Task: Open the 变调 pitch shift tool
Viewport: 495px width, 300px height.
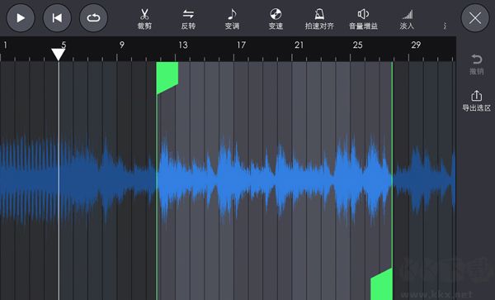Action: tap(232, 19)
